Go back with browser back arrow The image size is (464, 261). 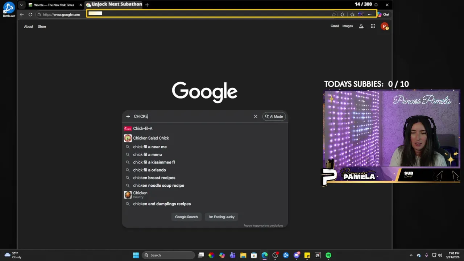pyautogui.click(x=22, y=14)
